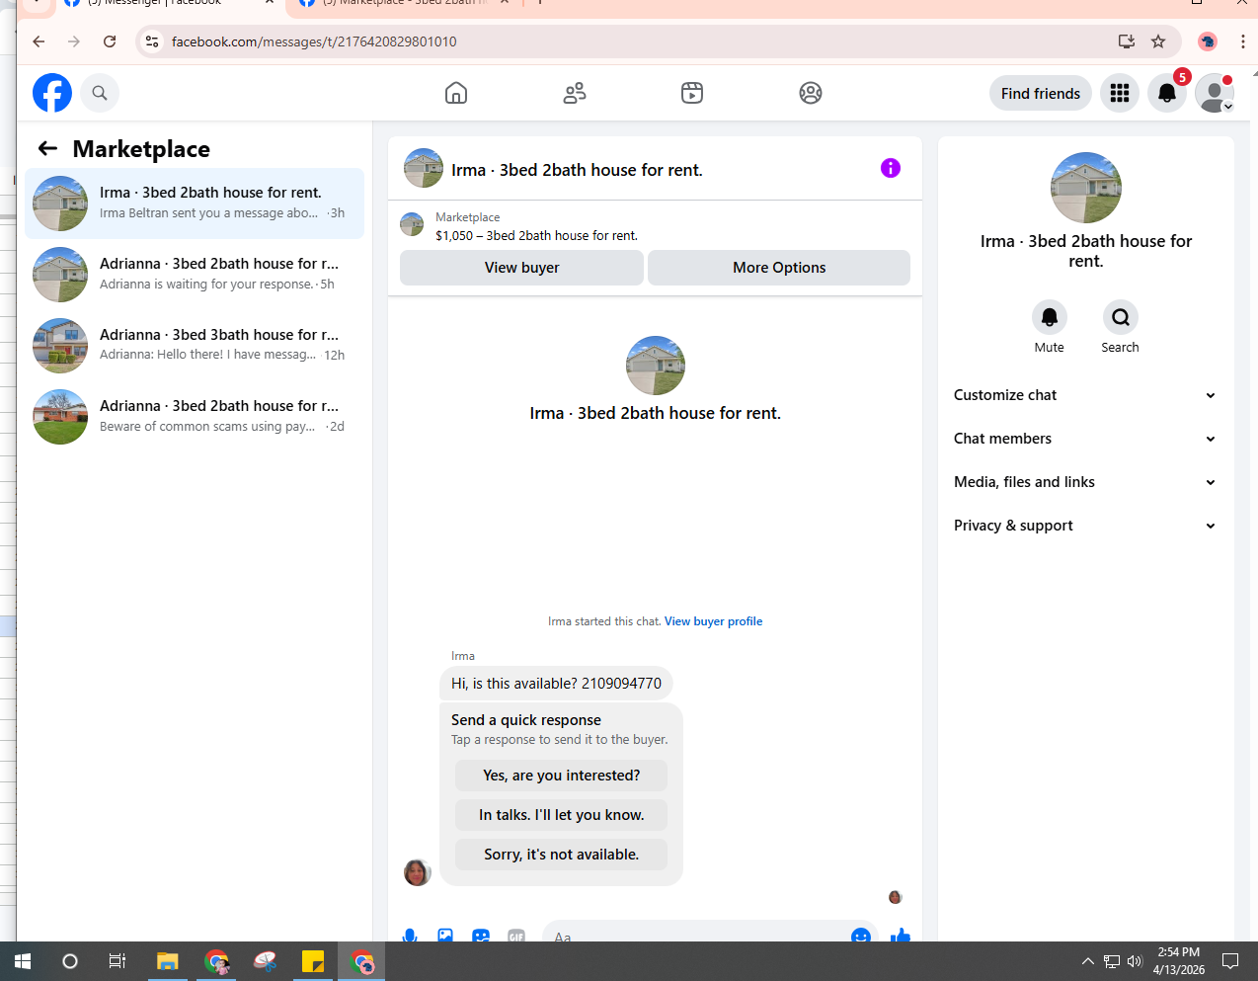Screen dimensions: 1258x981
Task: Open the Facebook logo home link
Action: tap(52, 93)
